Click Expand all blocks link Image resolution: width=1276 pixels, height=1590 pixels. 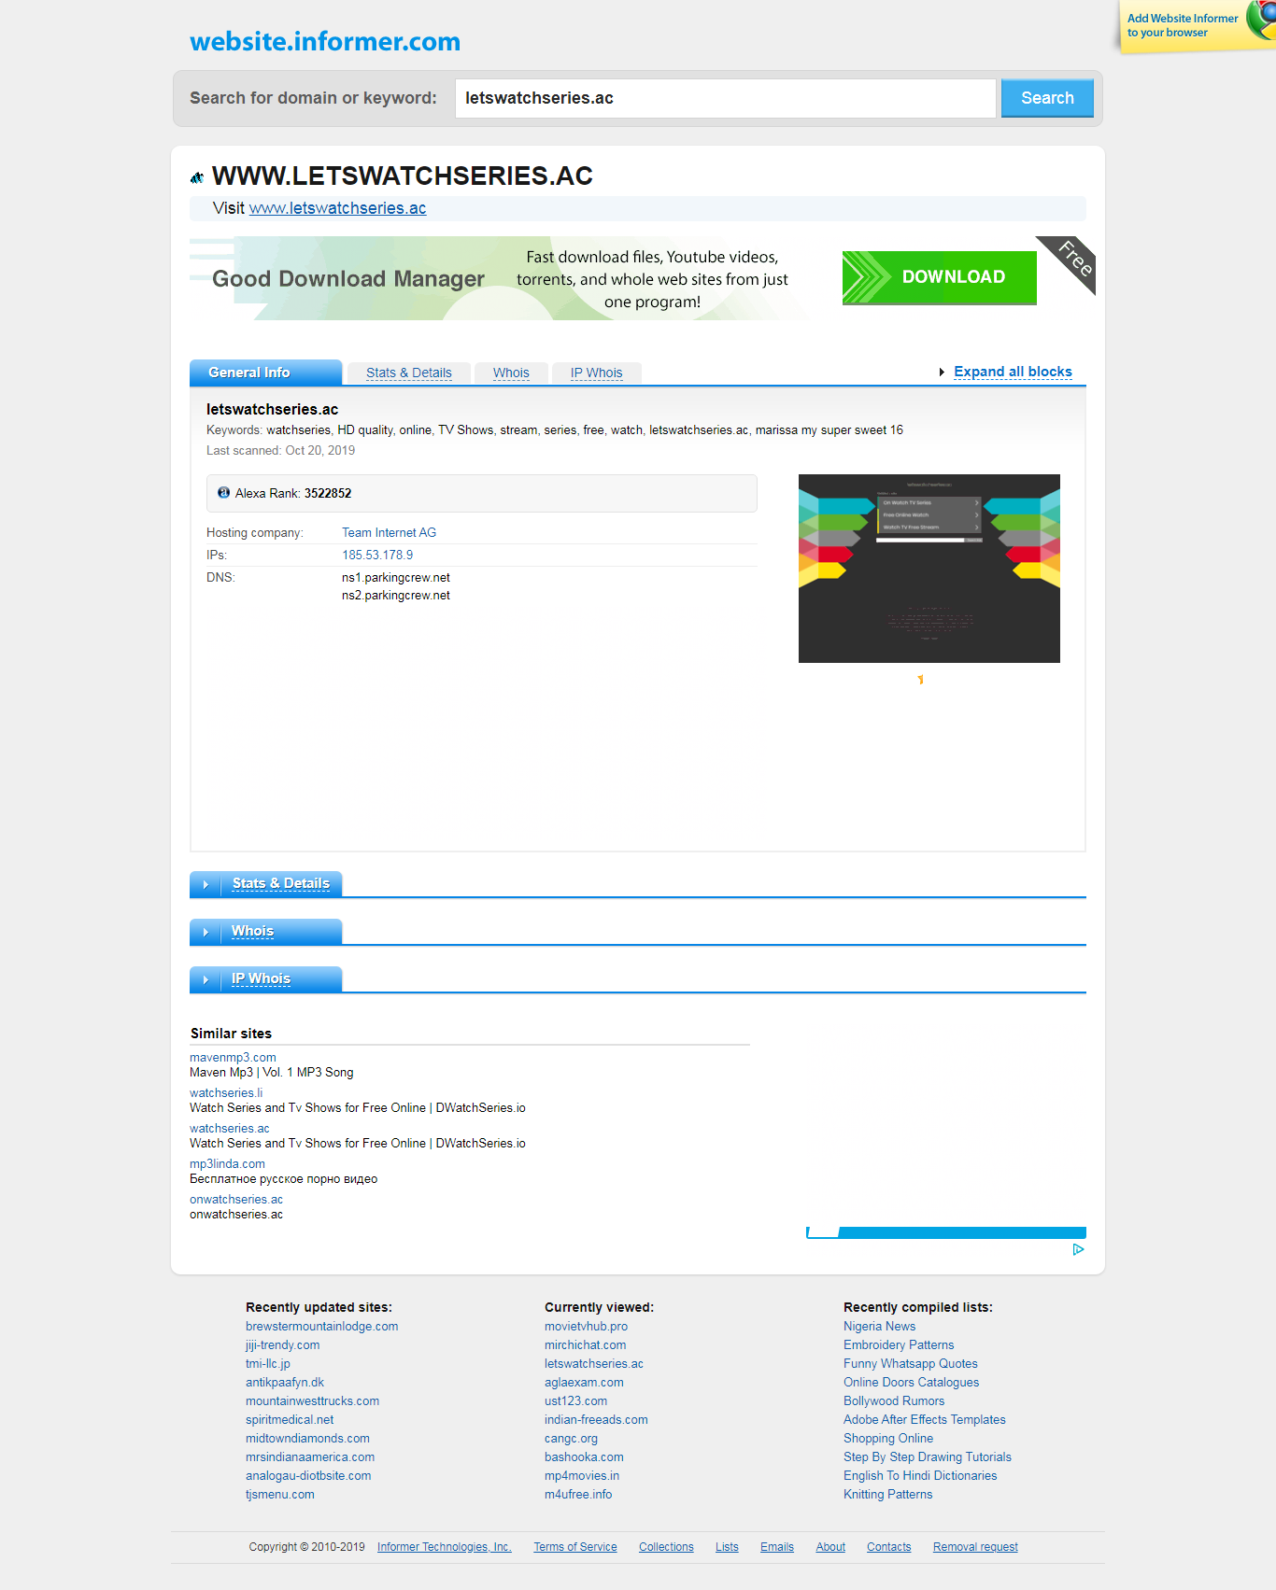[x=1013, y=372]
